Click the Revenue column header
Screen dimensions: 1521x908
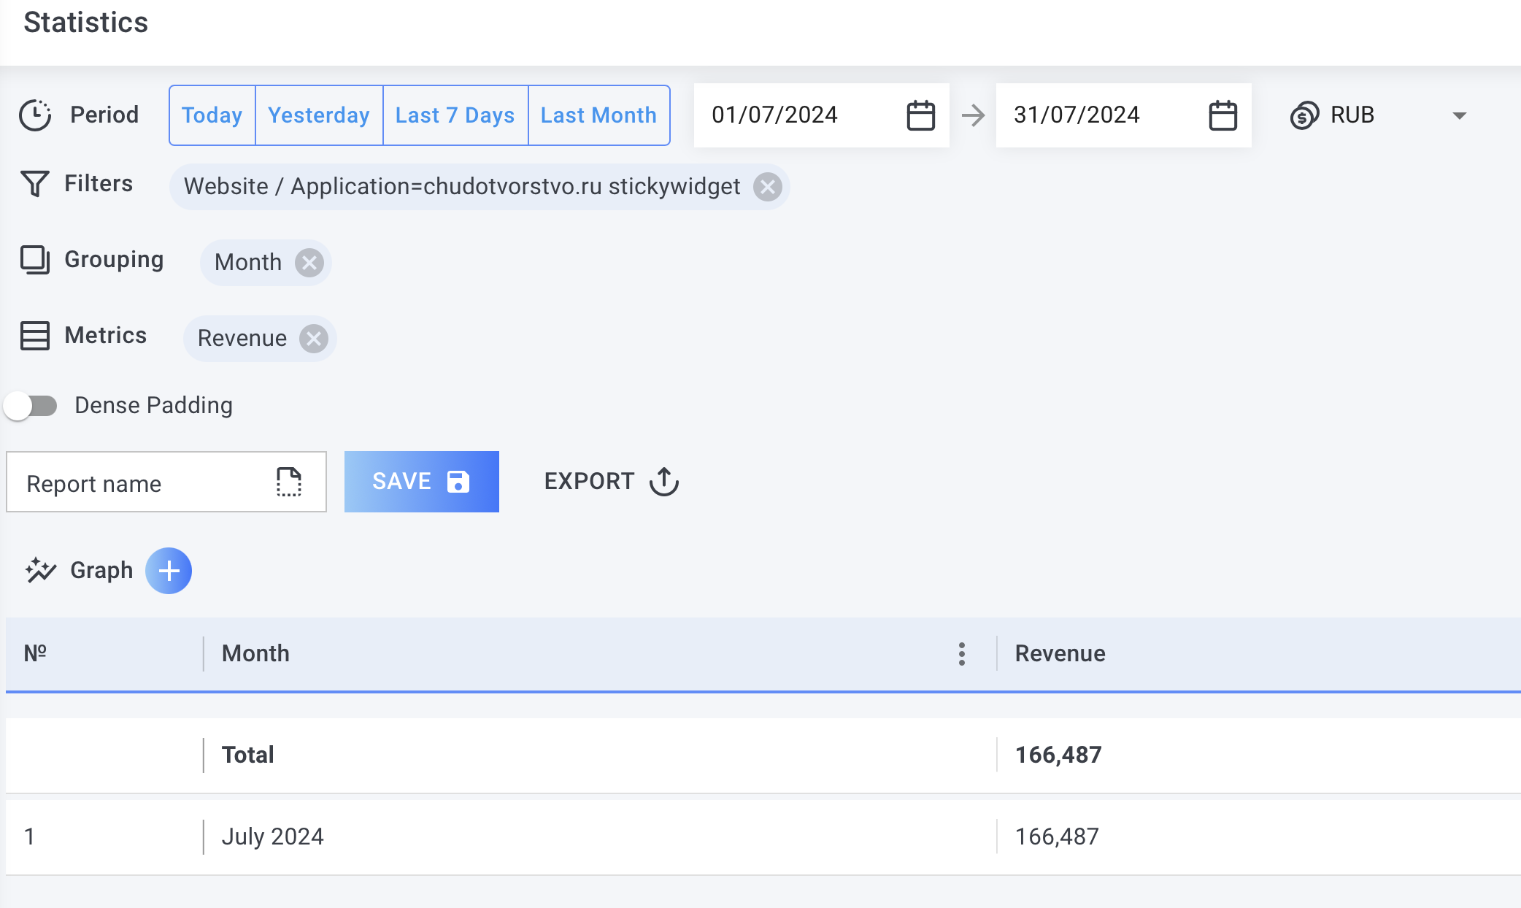1060,654
